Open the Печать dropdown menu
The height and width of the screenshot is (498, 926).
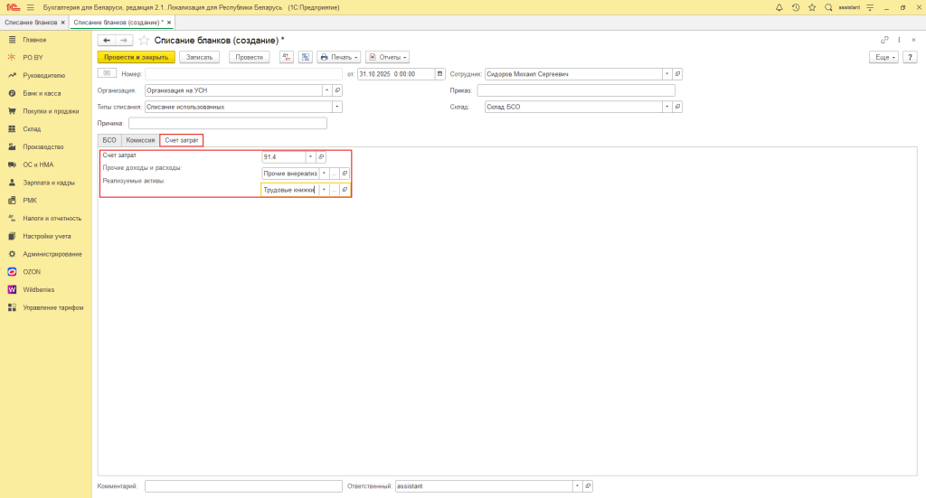339,57
